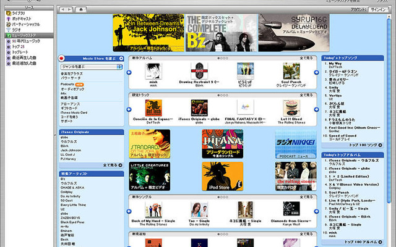
Task: Click See All for exclusive tracks
Action: pos(306,95)
